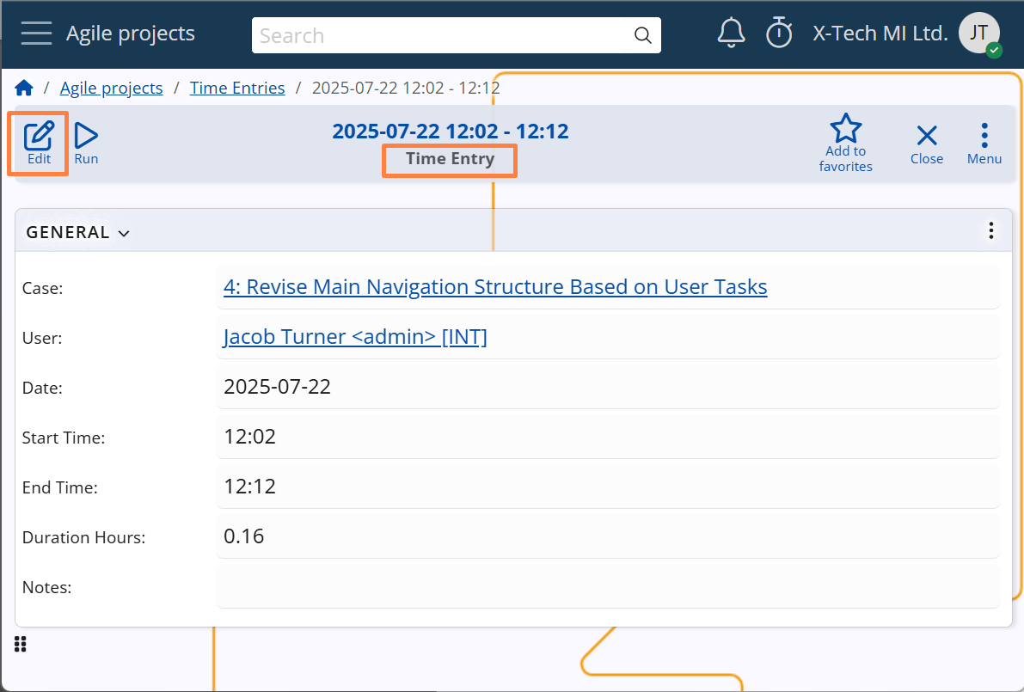Open the JT user avatar menu
Viewport: 1024px width, 692px height.
[x=978, y=34]
